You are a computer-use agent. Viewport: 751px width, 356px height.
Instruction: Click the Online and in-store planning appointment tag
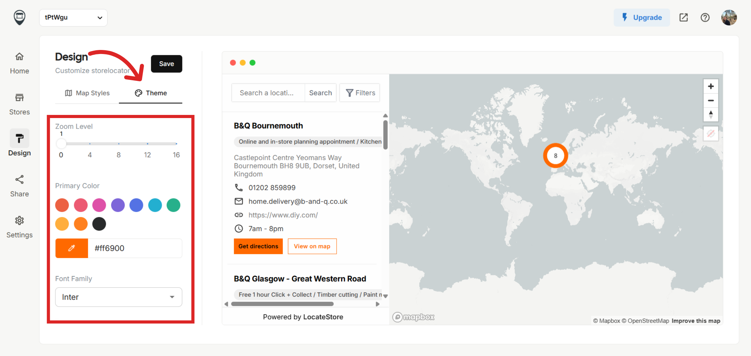pyautogui.click(x=308, y=141)
